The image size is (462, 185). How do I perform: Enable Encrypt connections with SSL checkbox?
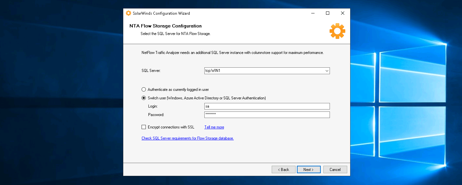pyautogui.click(x=144, y=127)
